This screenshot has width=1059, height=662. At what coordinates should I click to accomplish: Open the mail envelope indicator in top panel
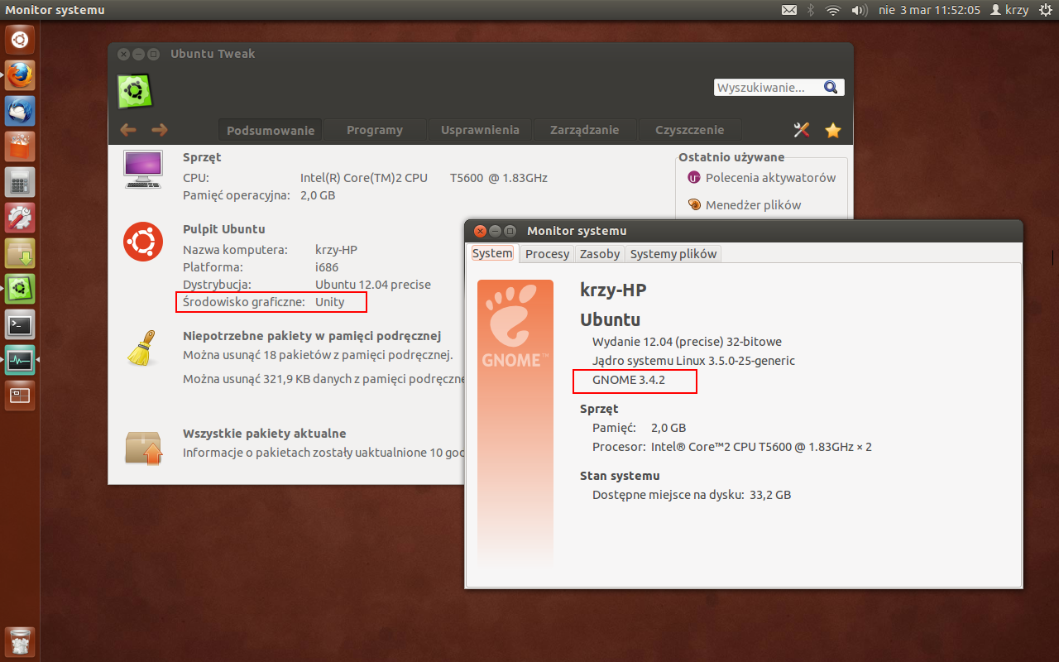click(x=789, y=10)
